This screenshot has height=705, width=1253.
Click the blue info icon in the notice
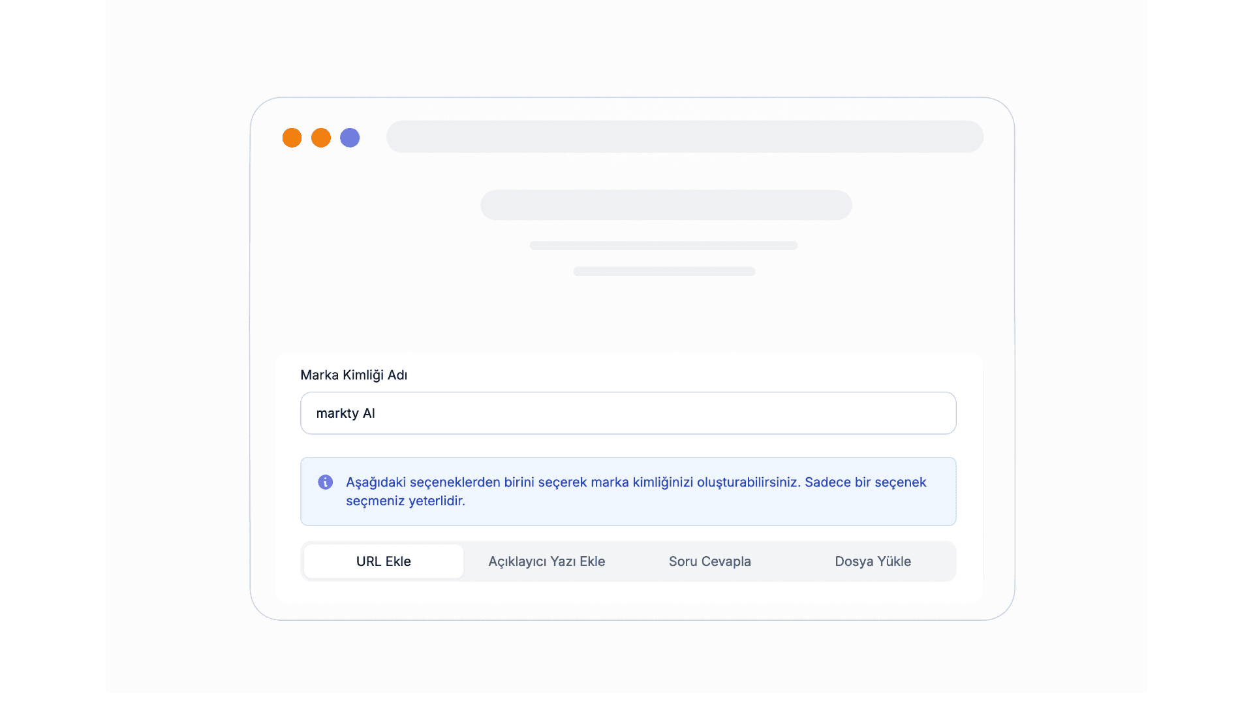(x=325, y=482)
